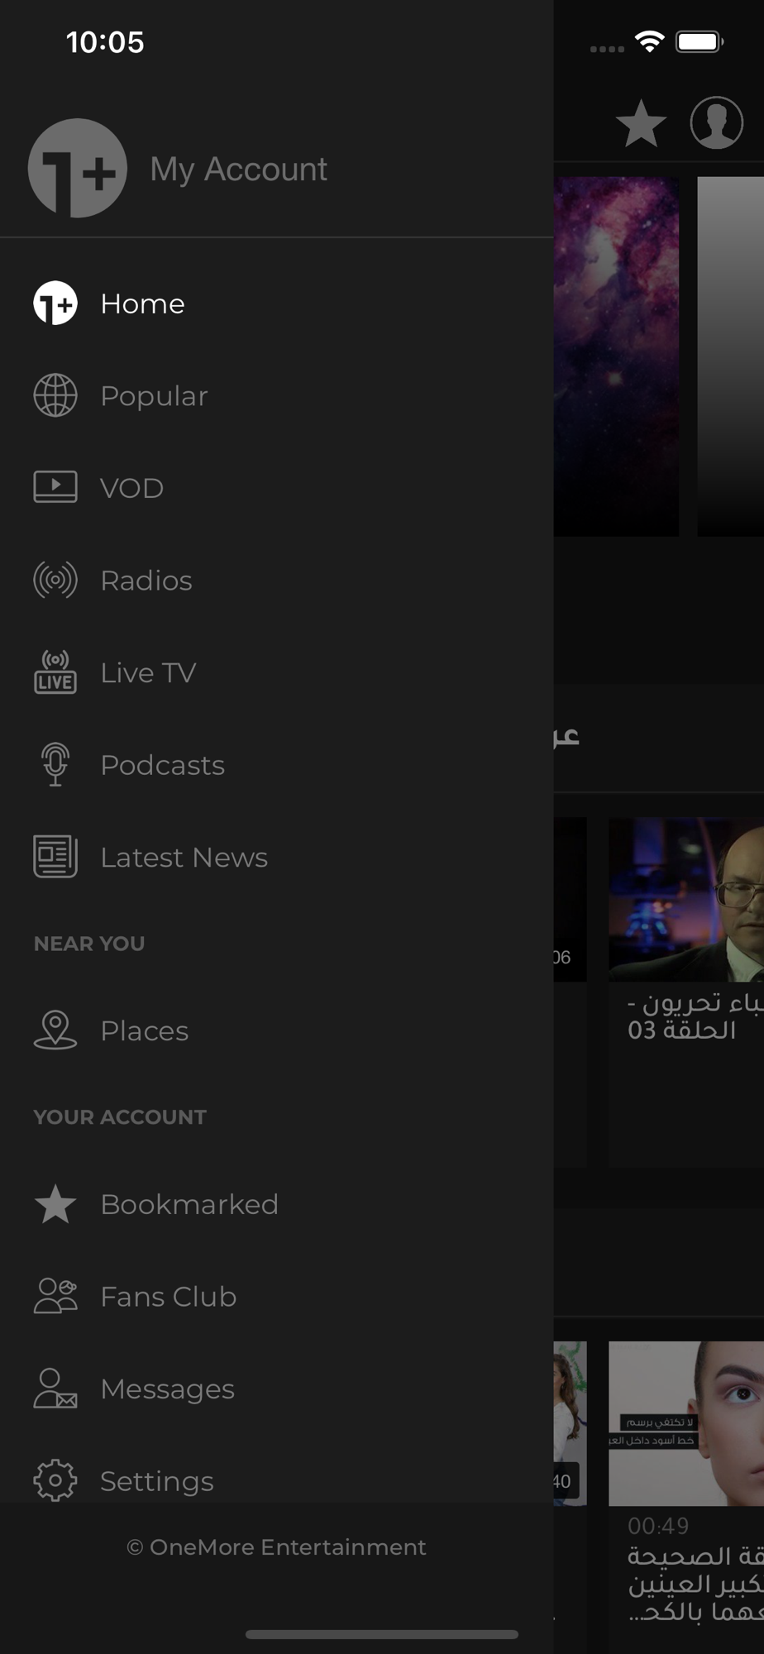Select the Home icon in the drawer

click(x=55, y=303)
